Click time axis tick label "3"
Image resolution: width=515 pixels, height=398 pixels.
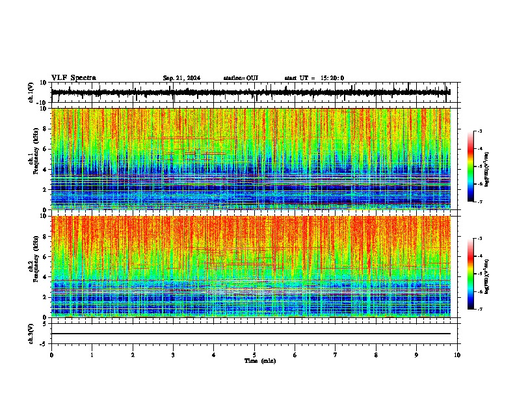(173, 355)
